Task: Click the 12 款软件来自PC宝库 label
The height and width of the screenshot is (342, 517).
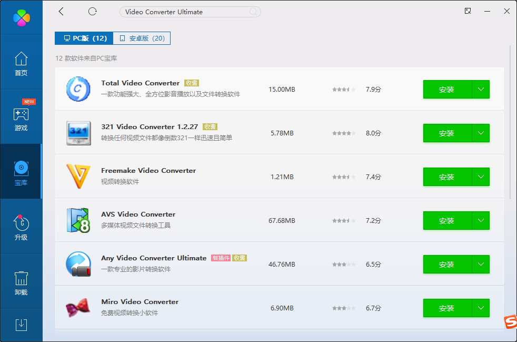Action: pos(86,58)
